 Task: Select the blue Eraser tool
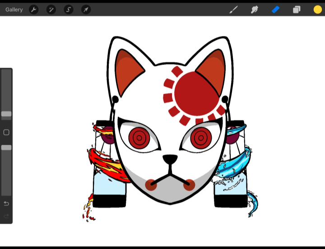pos(276,9)
